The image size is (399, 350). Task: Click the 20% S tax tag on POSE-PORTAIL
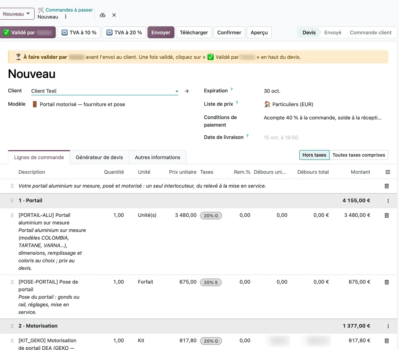coord(211,282)
